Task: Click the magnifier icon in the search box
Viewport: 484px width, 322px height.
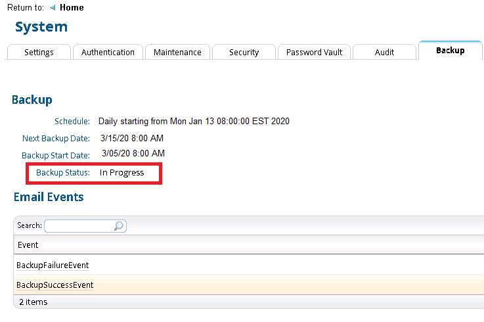Action: (x=119, y=225)
